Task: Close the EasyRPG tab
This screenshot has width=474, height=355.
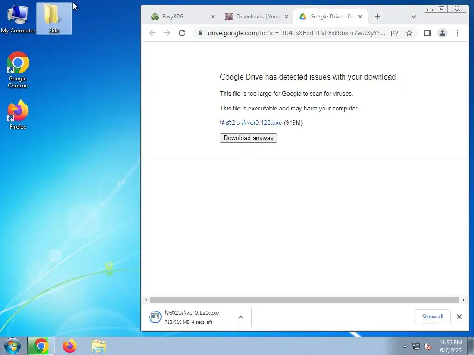Action: click(213, 17)
